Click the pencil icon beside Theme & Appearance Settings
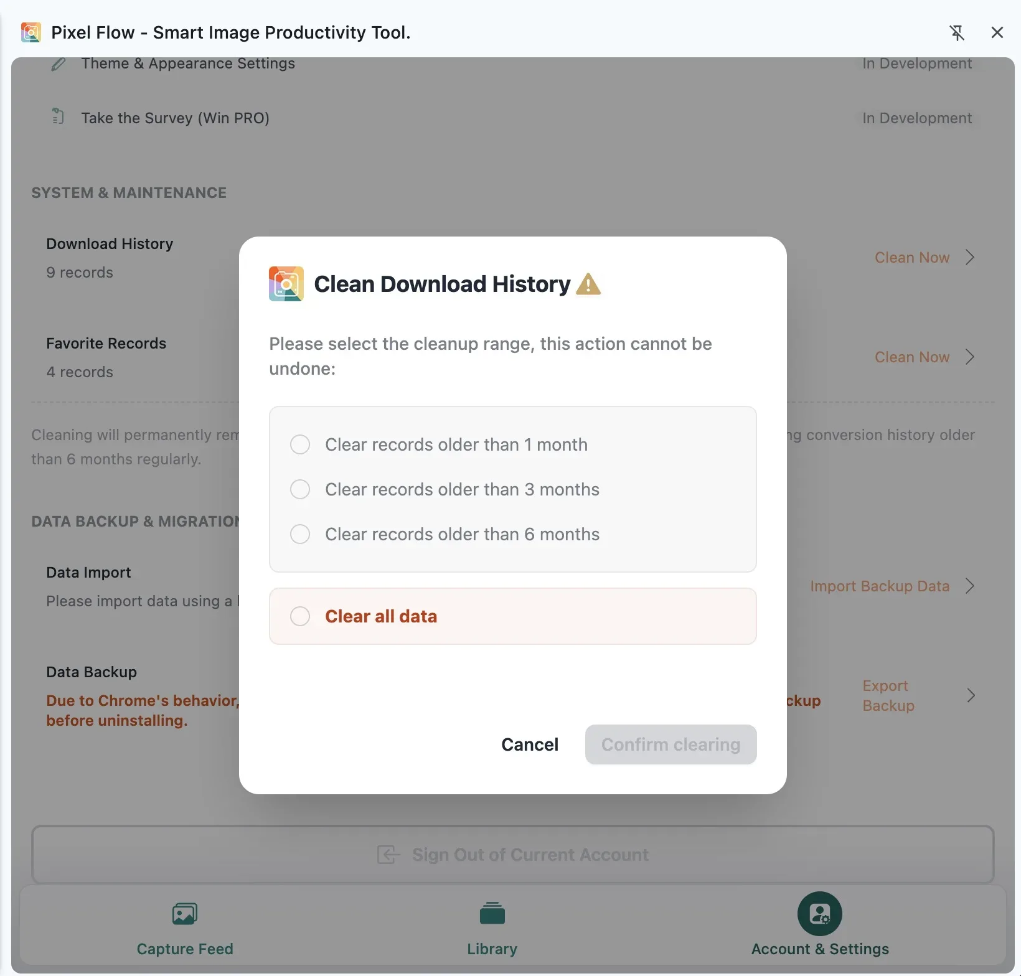The height and width of the screenshot is (976, 1021). [x=58, y=63]
